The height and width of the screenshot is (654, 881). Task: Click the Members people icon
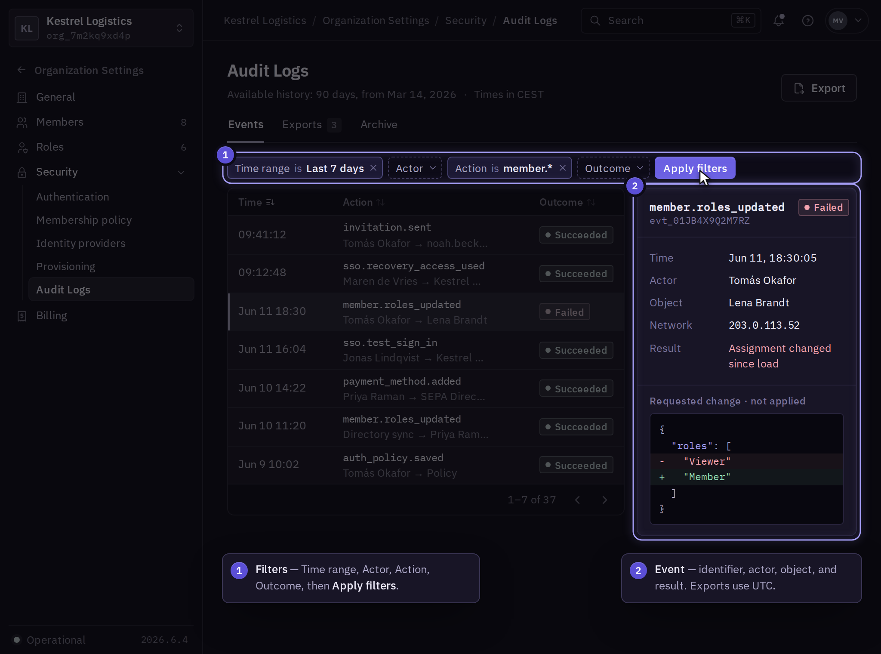[x=22, y=122]
